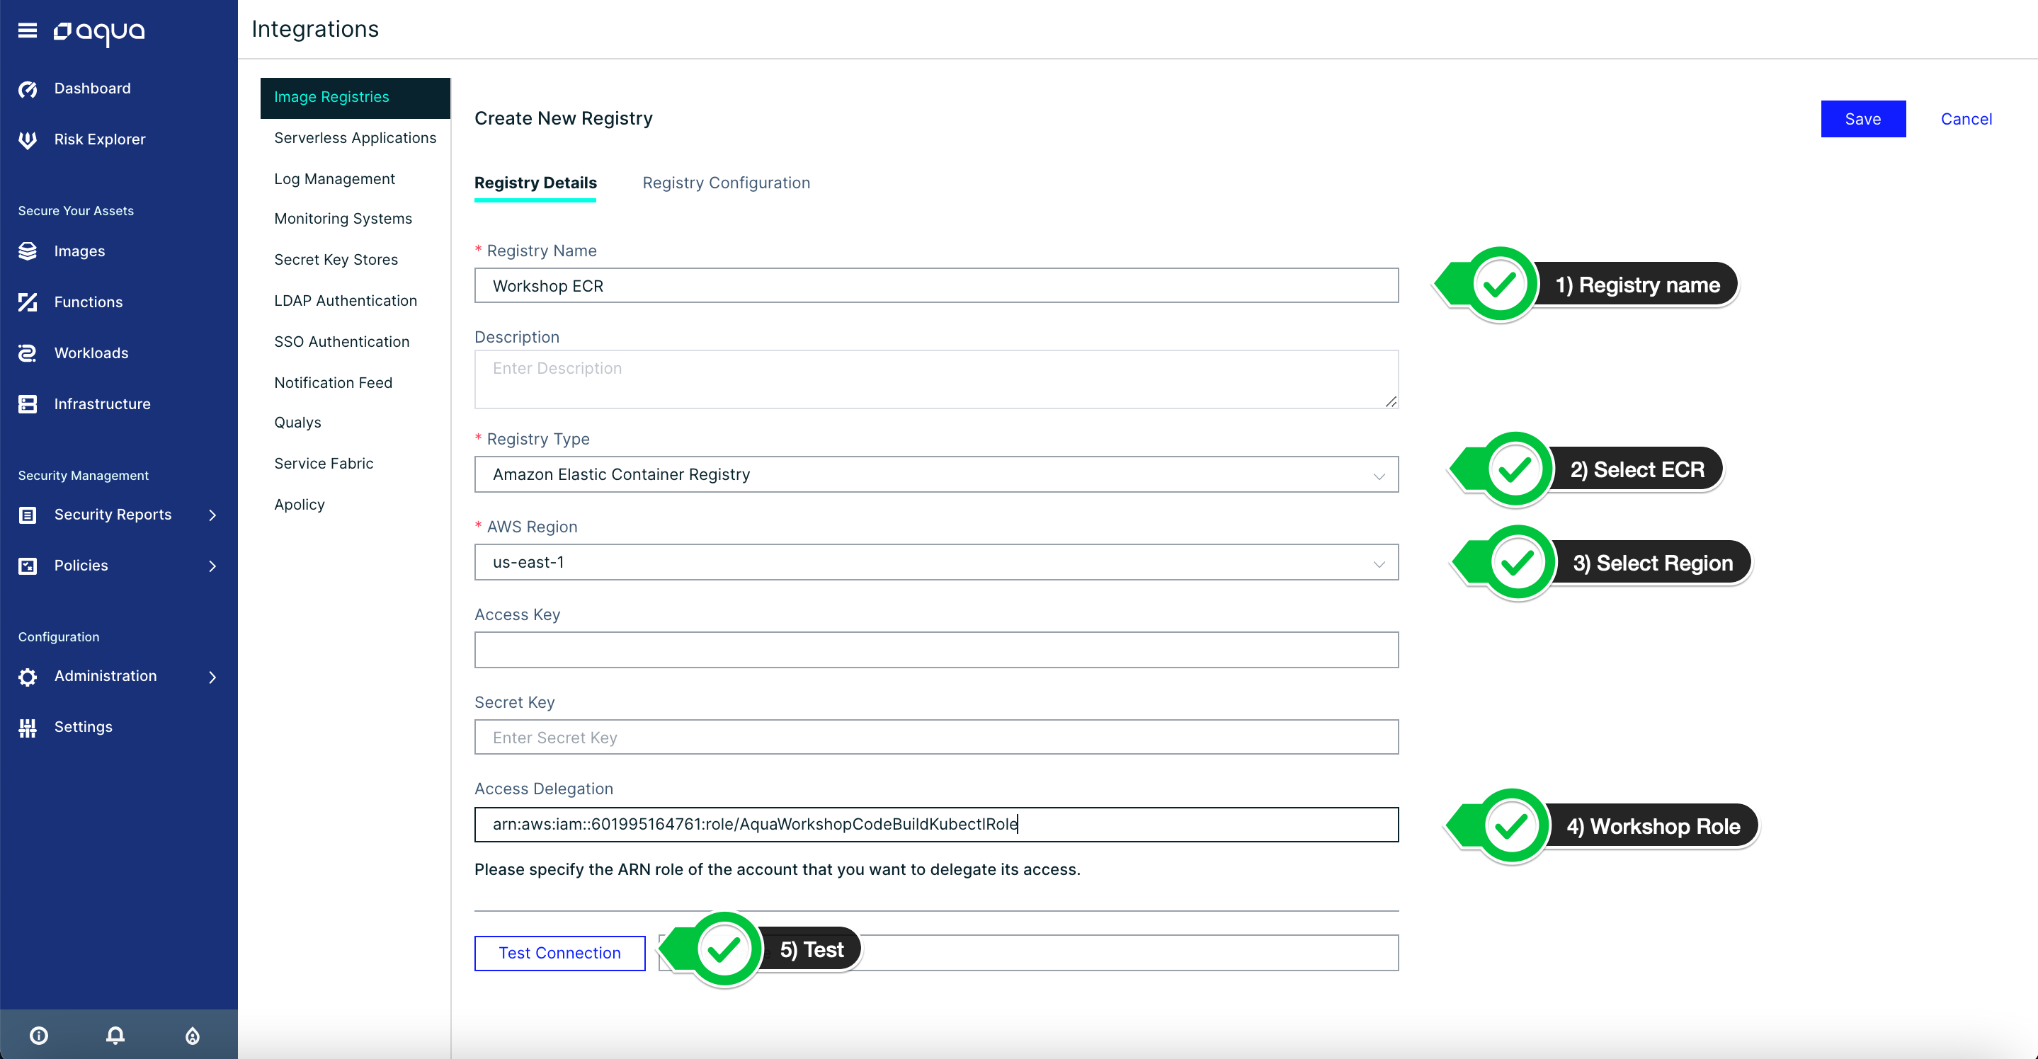Click the Settings sliders icon
The height and width of the screenshot is (1059, 2038).
(x=28, y=728)
